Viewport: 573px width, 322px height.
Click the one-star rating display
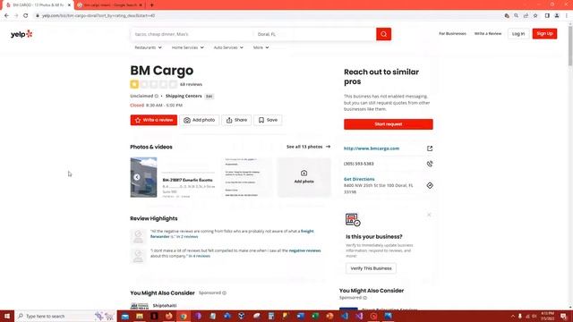pyautogui.click(x=153, y=84)
